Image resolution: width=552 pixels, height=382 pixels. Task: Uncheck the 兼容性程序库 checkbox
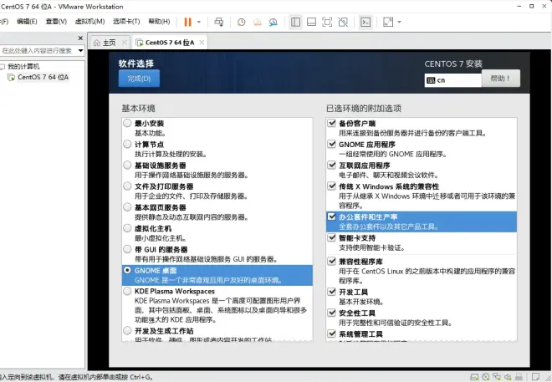coord(332,262)
